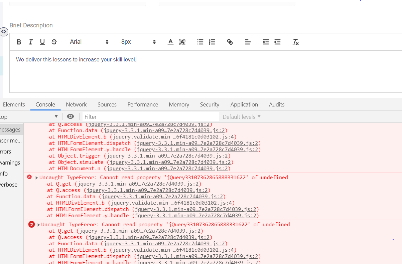The image size is (402, 264).
Task: Create a numbered list
Action: click(212, 42)
